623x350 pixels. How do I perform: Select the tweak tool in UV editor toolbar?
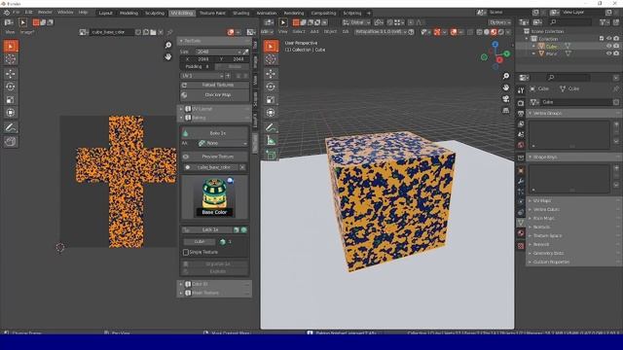(11, 47)
